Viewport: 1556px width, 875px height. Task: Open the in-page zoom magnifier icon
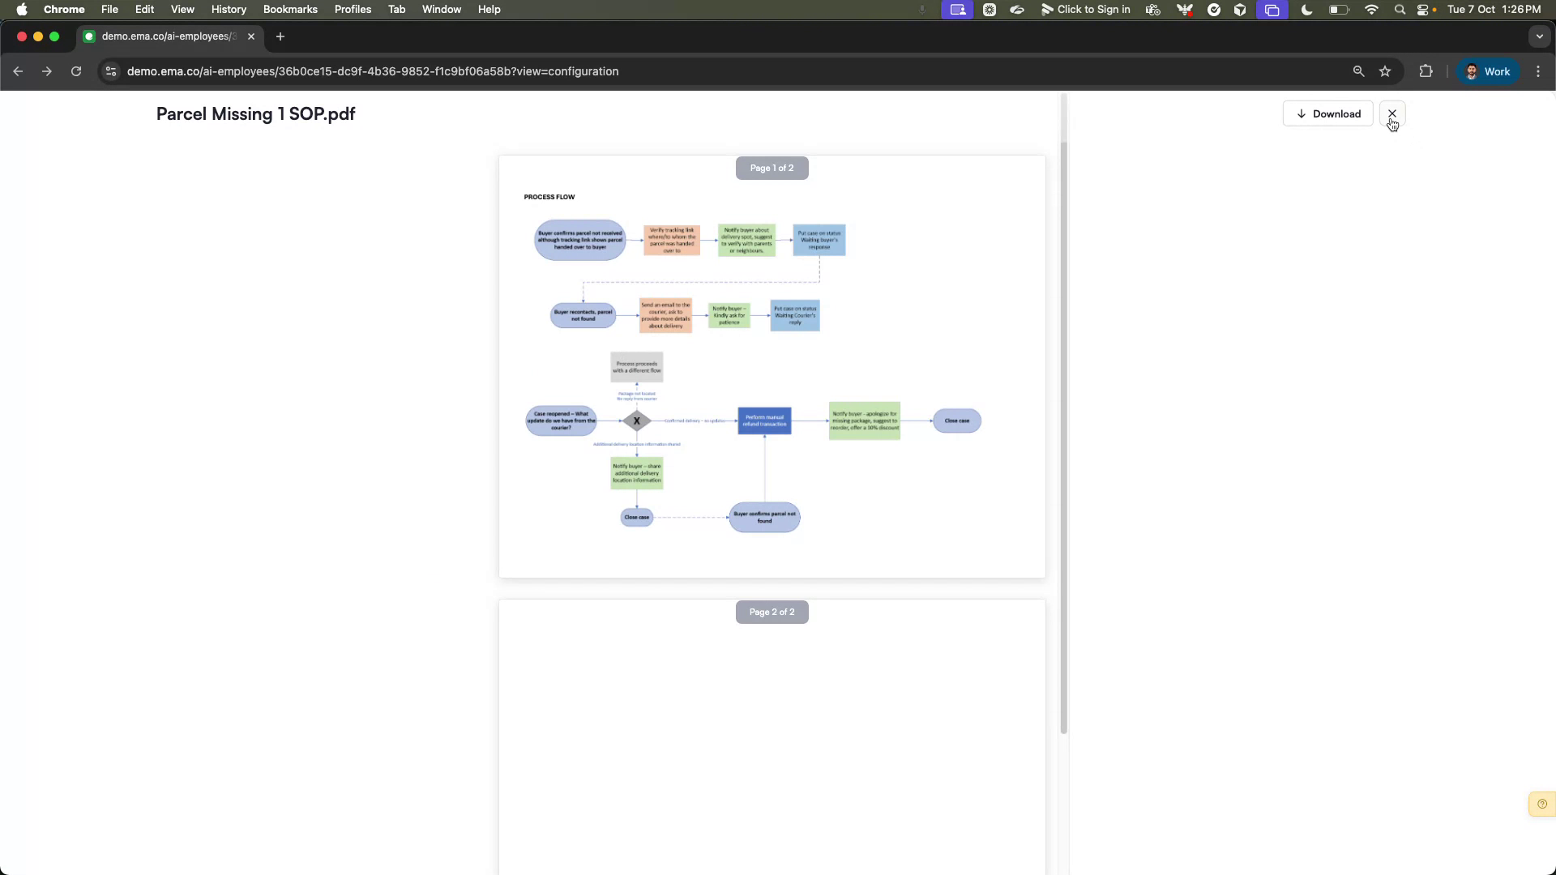click(x=1358, y=71)
